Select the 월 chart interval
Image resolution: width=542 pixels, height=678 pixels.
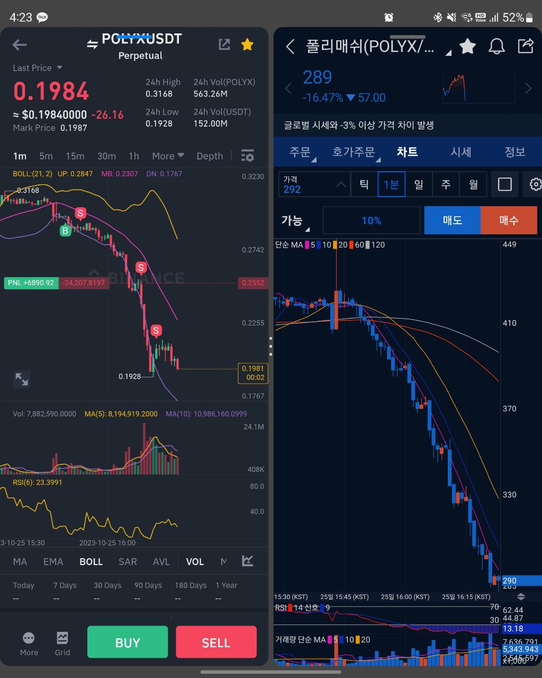473,184
